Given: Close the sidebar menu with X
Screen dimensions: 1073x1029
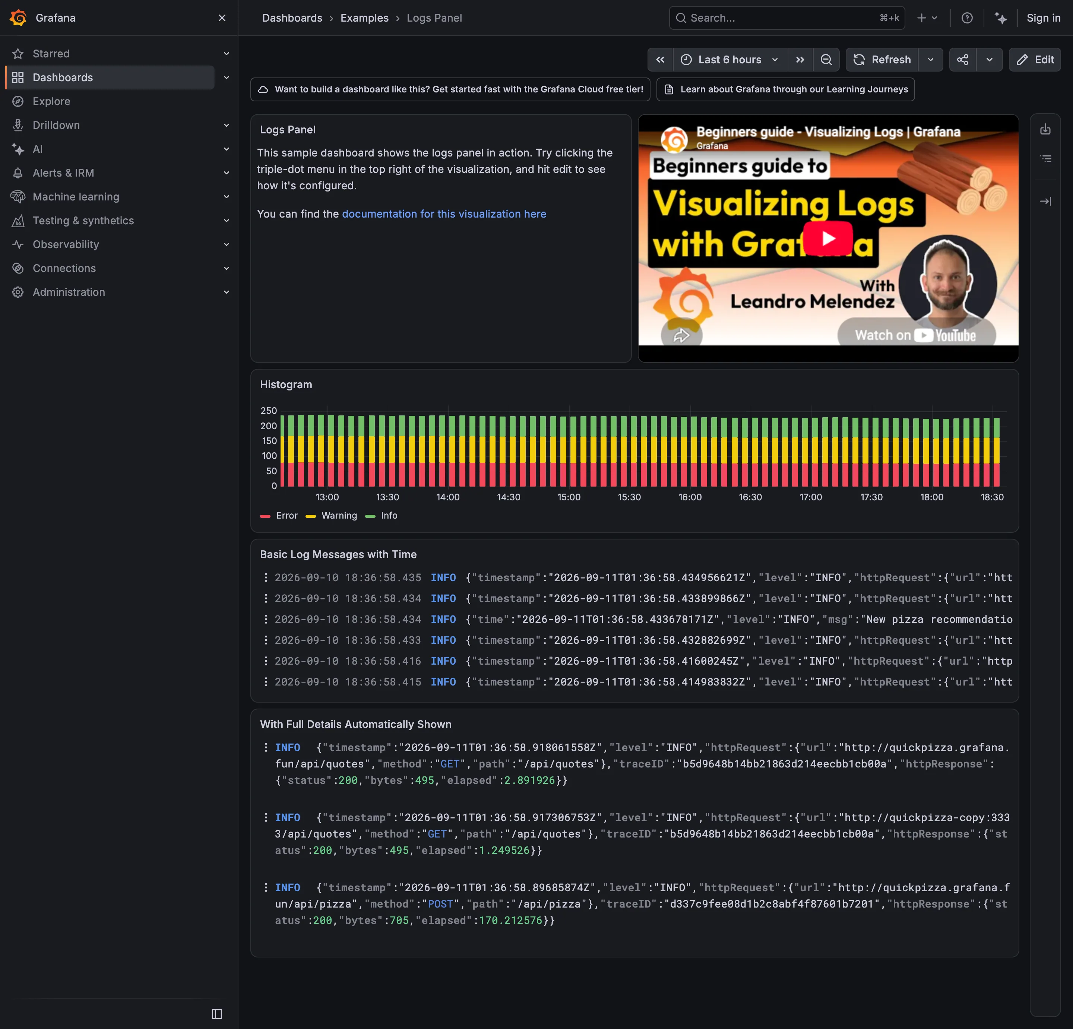Looking at the screenshot, I should (x=222, y=18).
